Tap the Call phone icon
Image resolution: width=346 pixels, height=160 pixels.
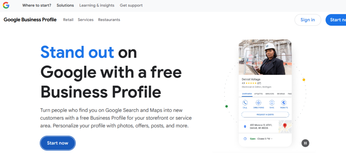coord(245,103)
